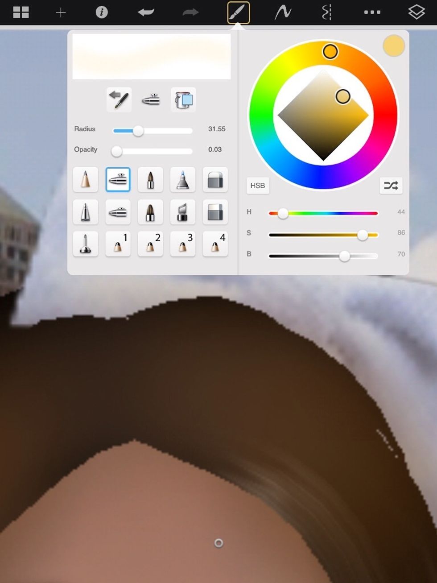This screenshot has height=583, width=437.
Task: Toggle the highlighted brush tool in toolbar
Action: coord(238,12)
